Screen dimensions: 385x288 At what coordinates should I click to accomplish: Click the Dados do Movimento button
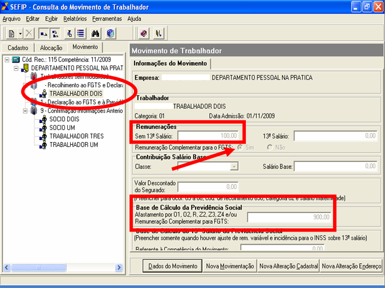pyautogui.click(x=172, y=266)
